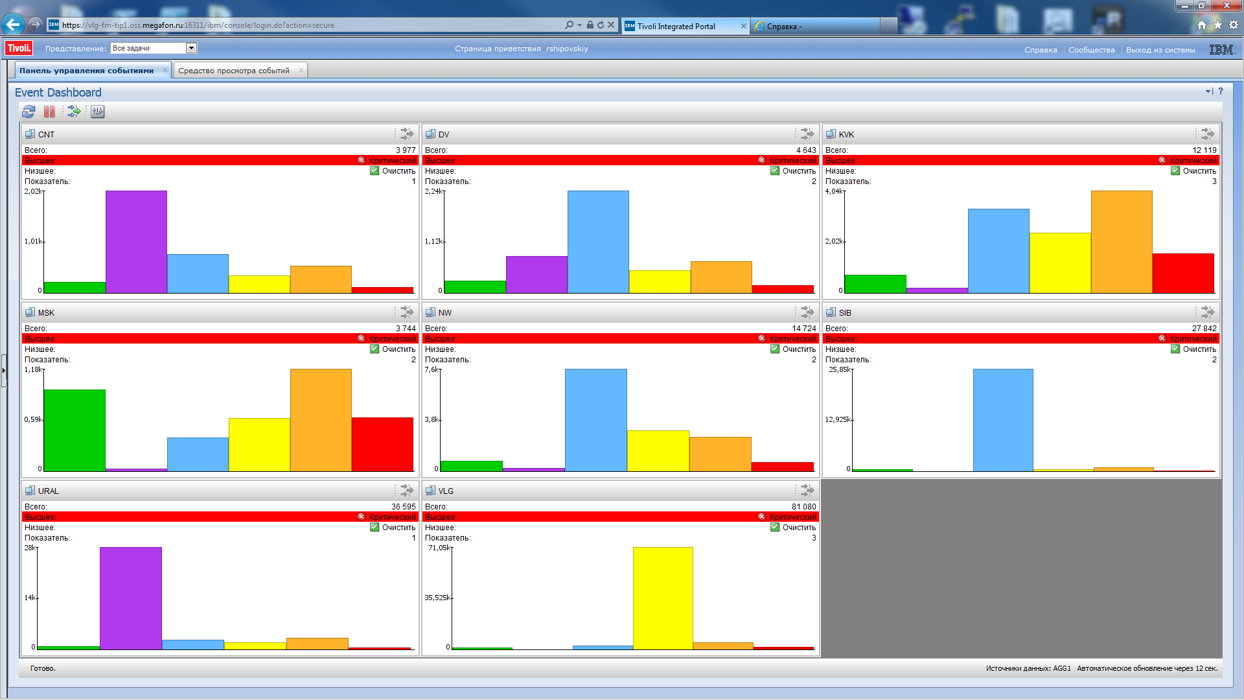Toggle MSK distribution arrows icon
This screenshot has width=1244, height=700.
click(x=407, y=312)
